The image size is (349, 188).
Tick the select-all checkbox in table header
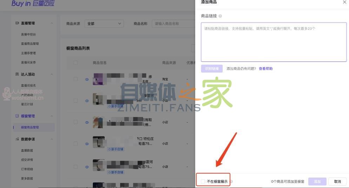[x=75, y=63]
